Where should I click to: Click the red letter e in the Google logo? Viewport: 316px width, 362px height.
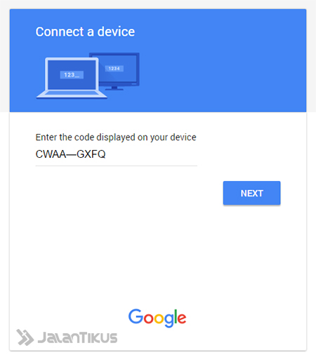pyautogui.click(x=182, y=319)
